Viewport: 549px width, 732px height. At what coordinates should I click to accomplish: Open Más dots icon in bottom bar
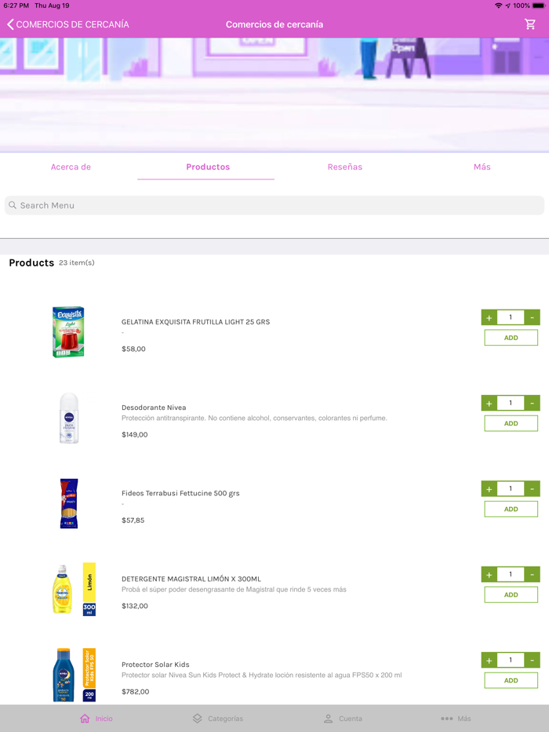pyautogui.click(x=447, y=719)
